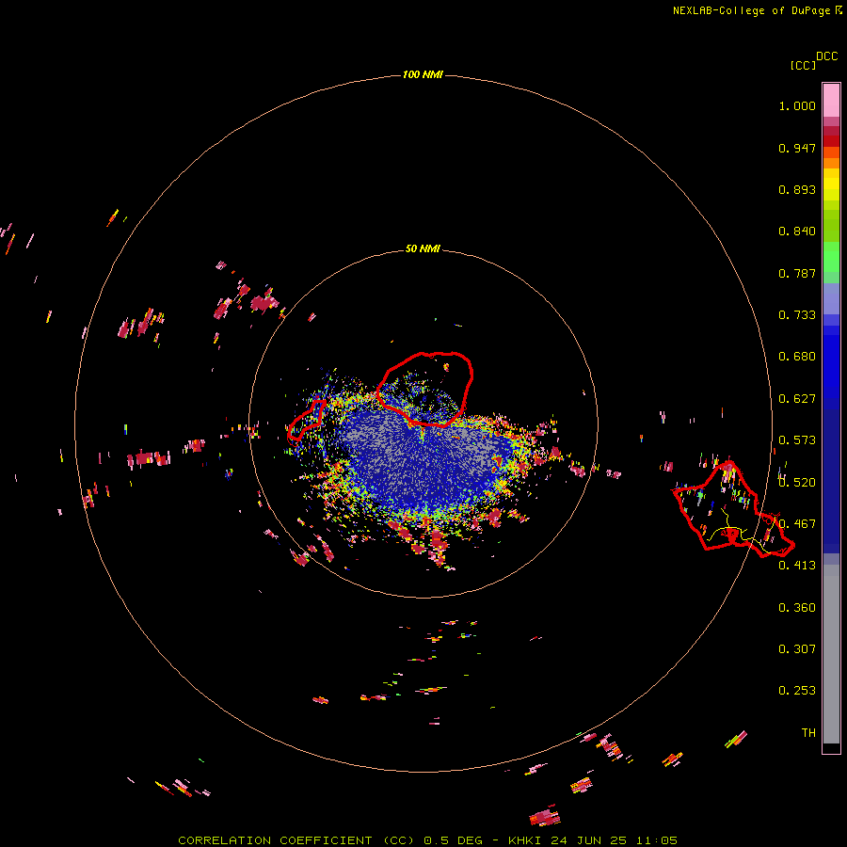Click the TH threshold label

[808, 733]
